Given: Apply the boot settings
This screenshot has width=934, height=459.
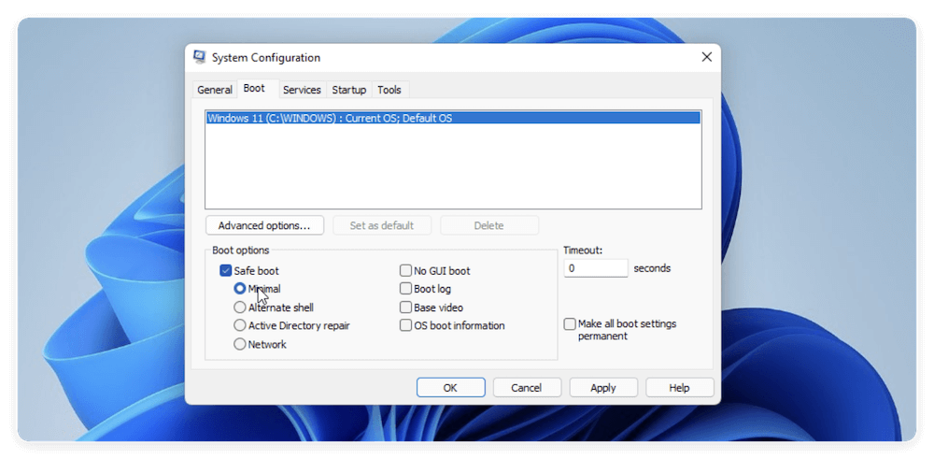Looking at the screenshot, I should [x=603, y=387].
